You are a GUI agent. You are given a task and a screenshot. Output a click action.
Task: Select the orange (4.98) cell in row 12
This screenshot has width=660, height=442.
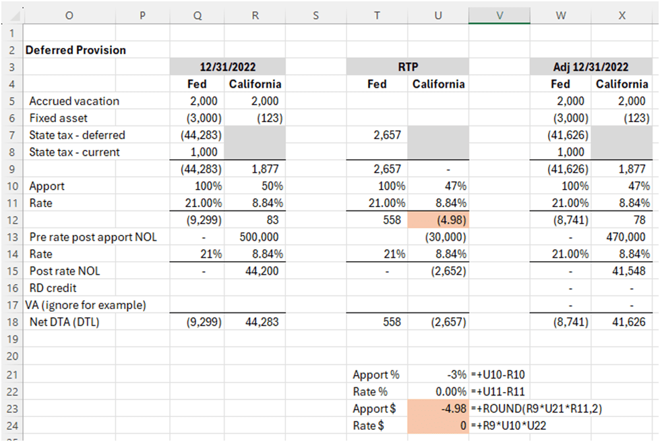click(438, 220)
